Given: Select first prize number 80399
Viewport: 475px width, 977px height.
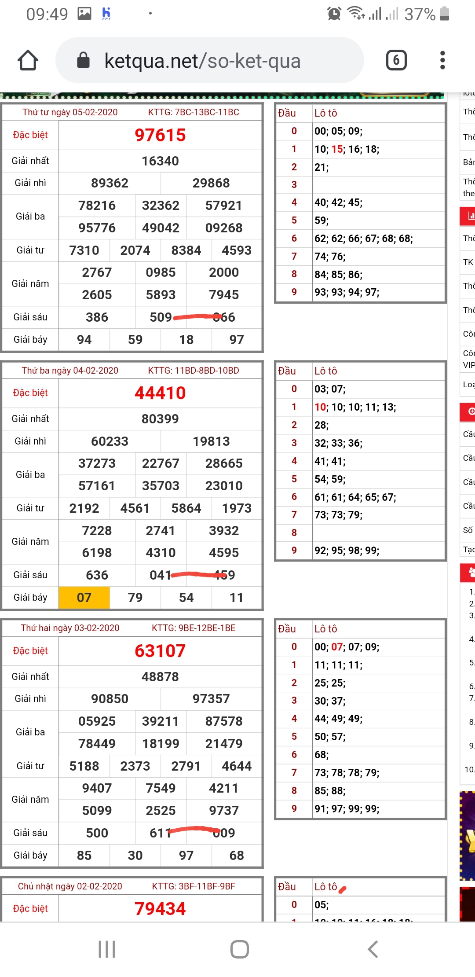Looking at the screenshot, I should pyautogui.click(x=160, y=419).
